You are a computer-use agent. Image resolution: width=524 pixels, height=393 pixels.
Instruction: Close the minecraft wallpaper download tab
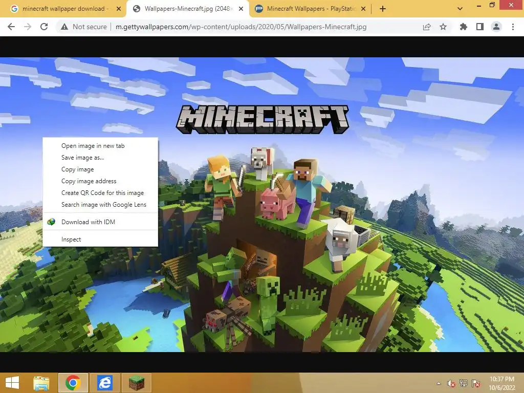(118, 9)
